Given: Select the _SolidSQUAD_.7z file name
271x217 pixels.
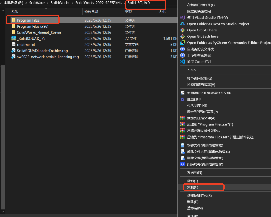Looking at the screenshot, I should [x=31, y=39].
